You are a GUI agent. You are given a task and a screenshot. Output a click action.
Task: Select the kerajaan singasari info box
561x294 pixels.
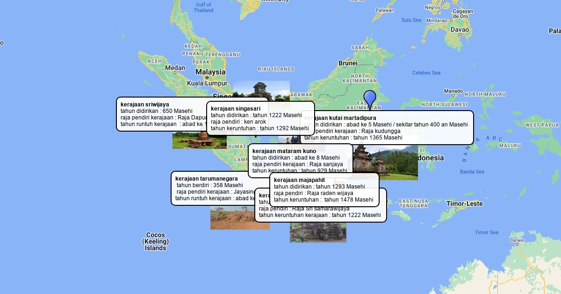[260, 118]
